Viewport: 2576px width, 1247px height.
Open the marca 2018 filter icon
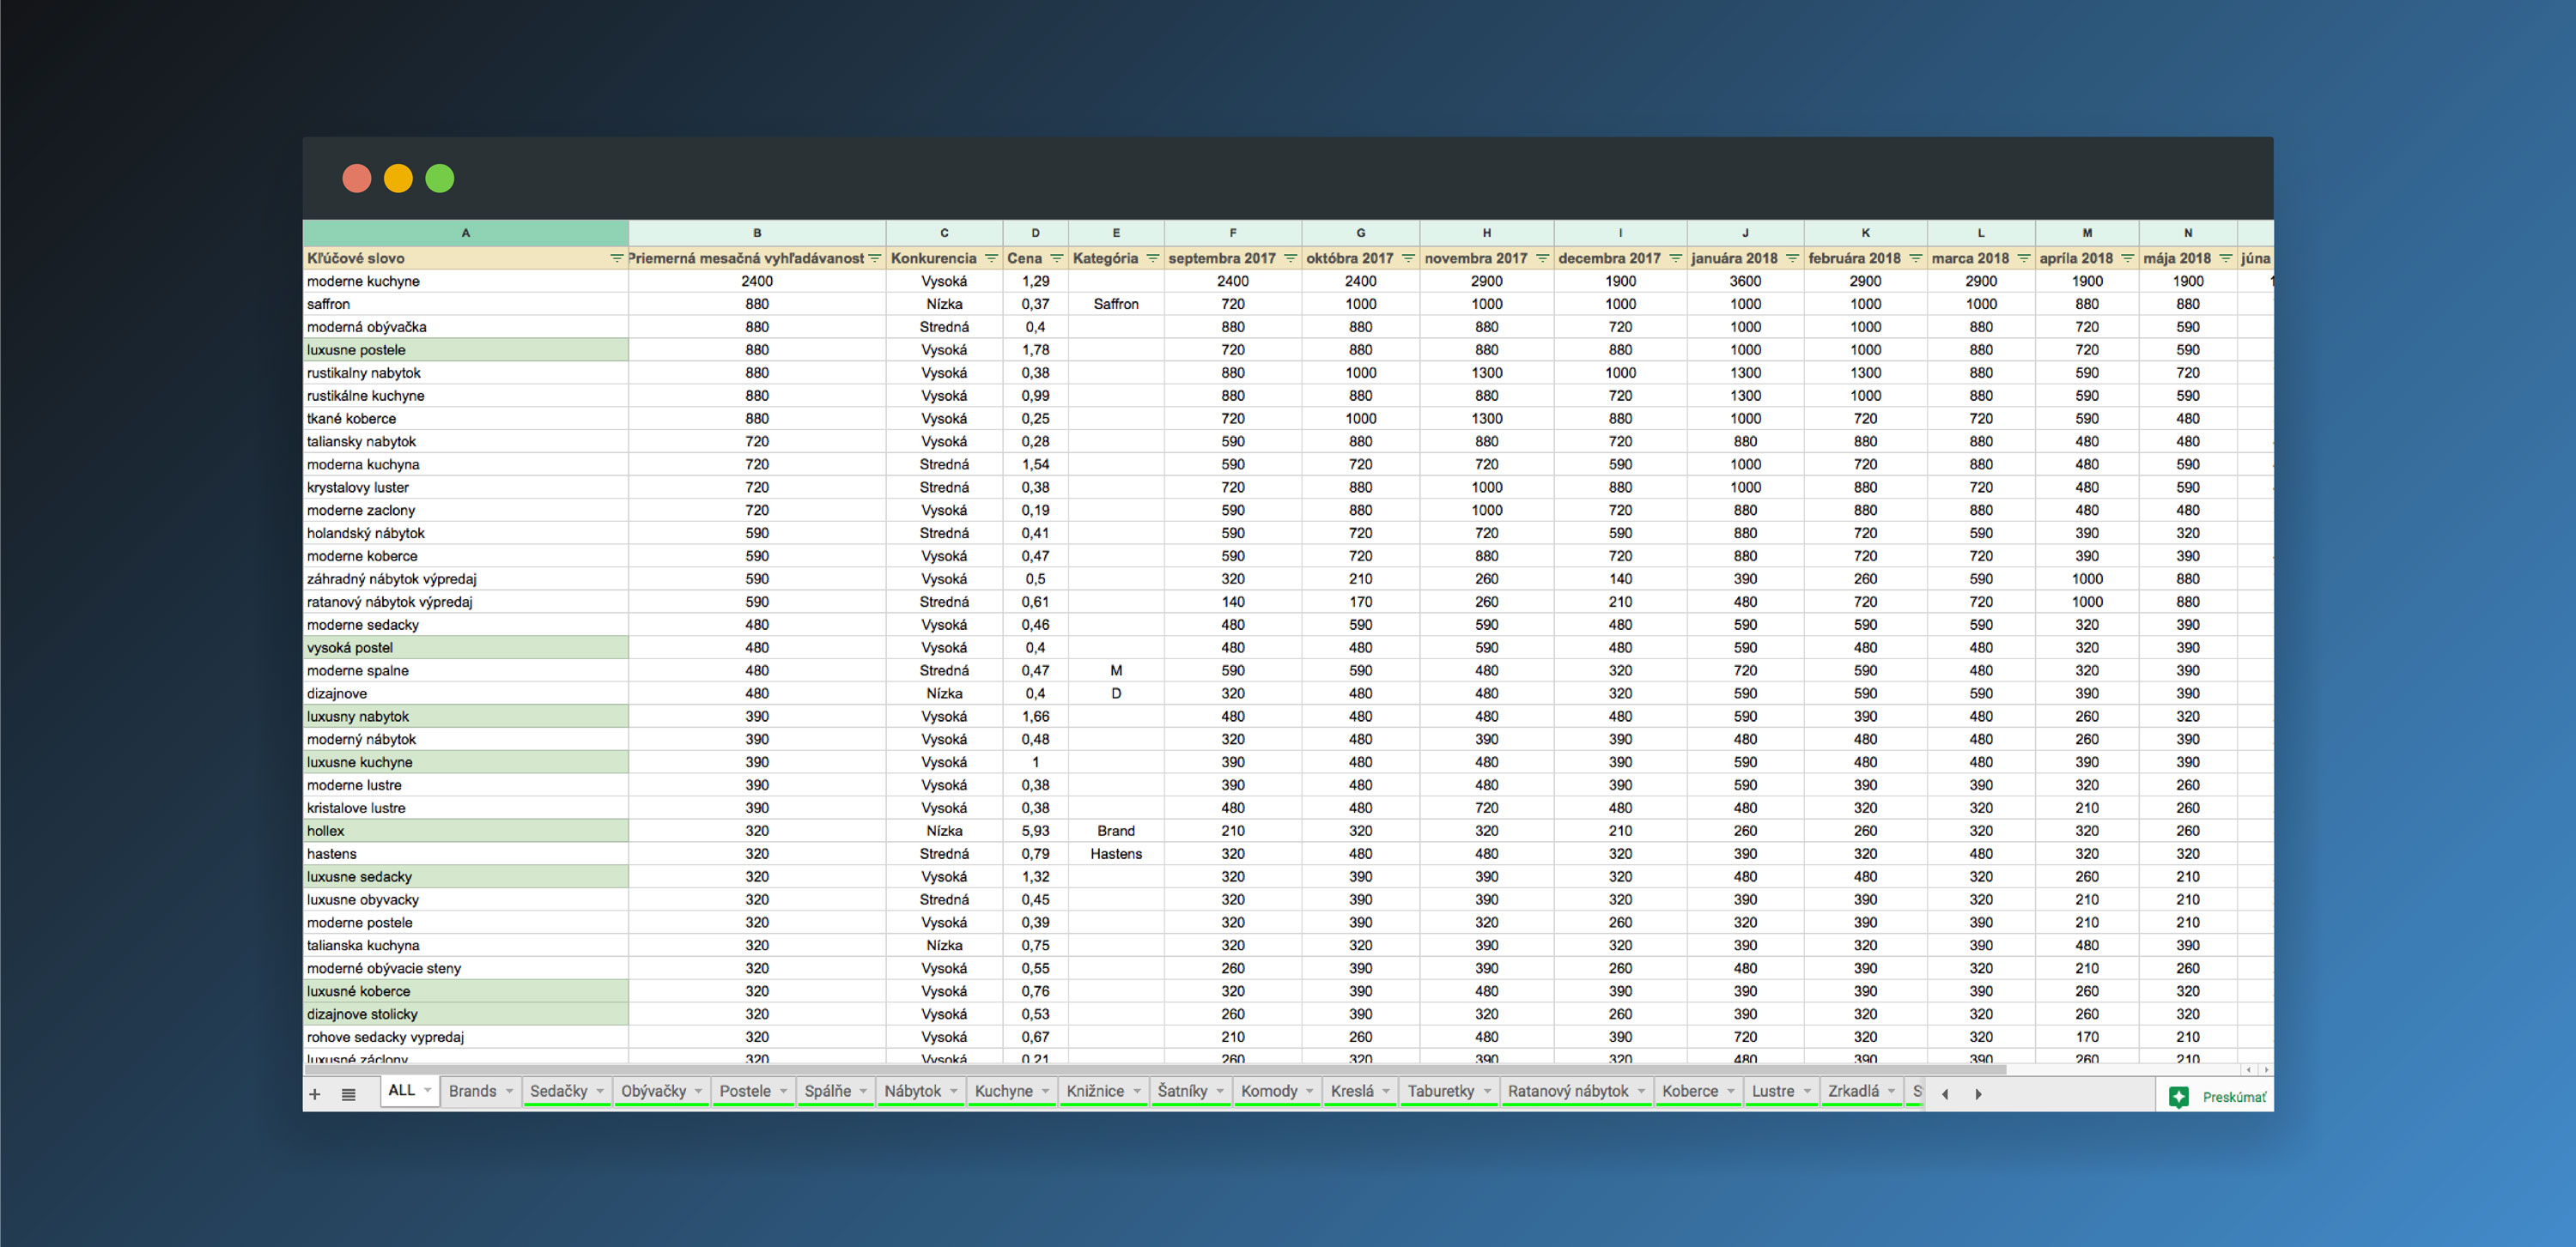(x=2023, y=257)
